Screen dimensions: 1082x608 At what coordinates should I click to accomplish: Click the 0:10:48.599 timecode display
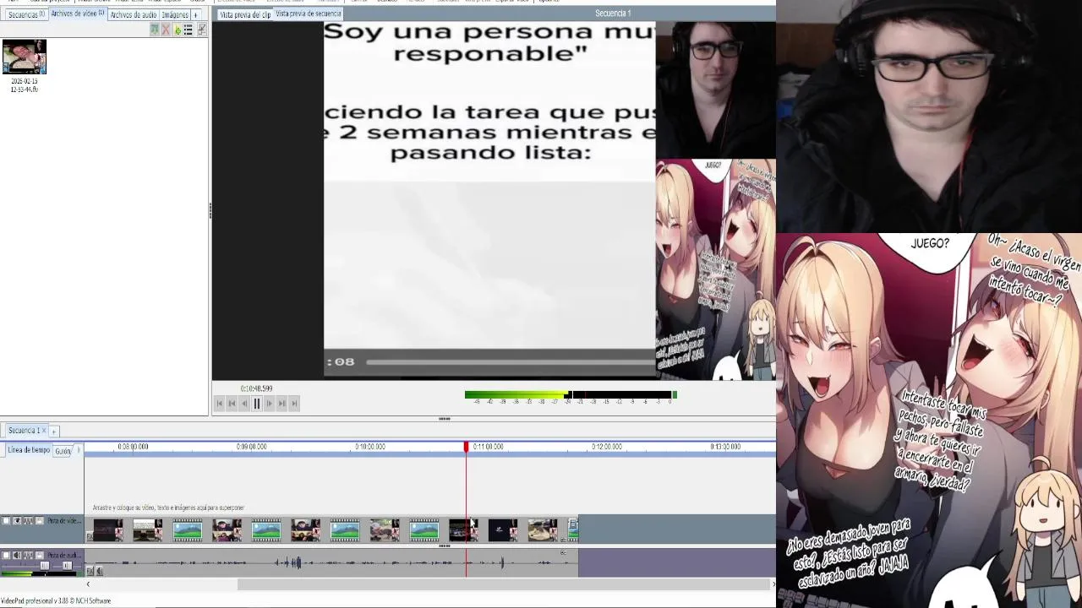tap(256, 388)
